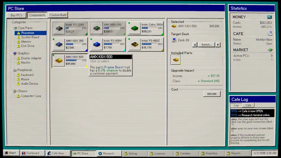The height and width of the screenshot is (158, 281).
Task: Select System Board category
Action: pos(30,37)
